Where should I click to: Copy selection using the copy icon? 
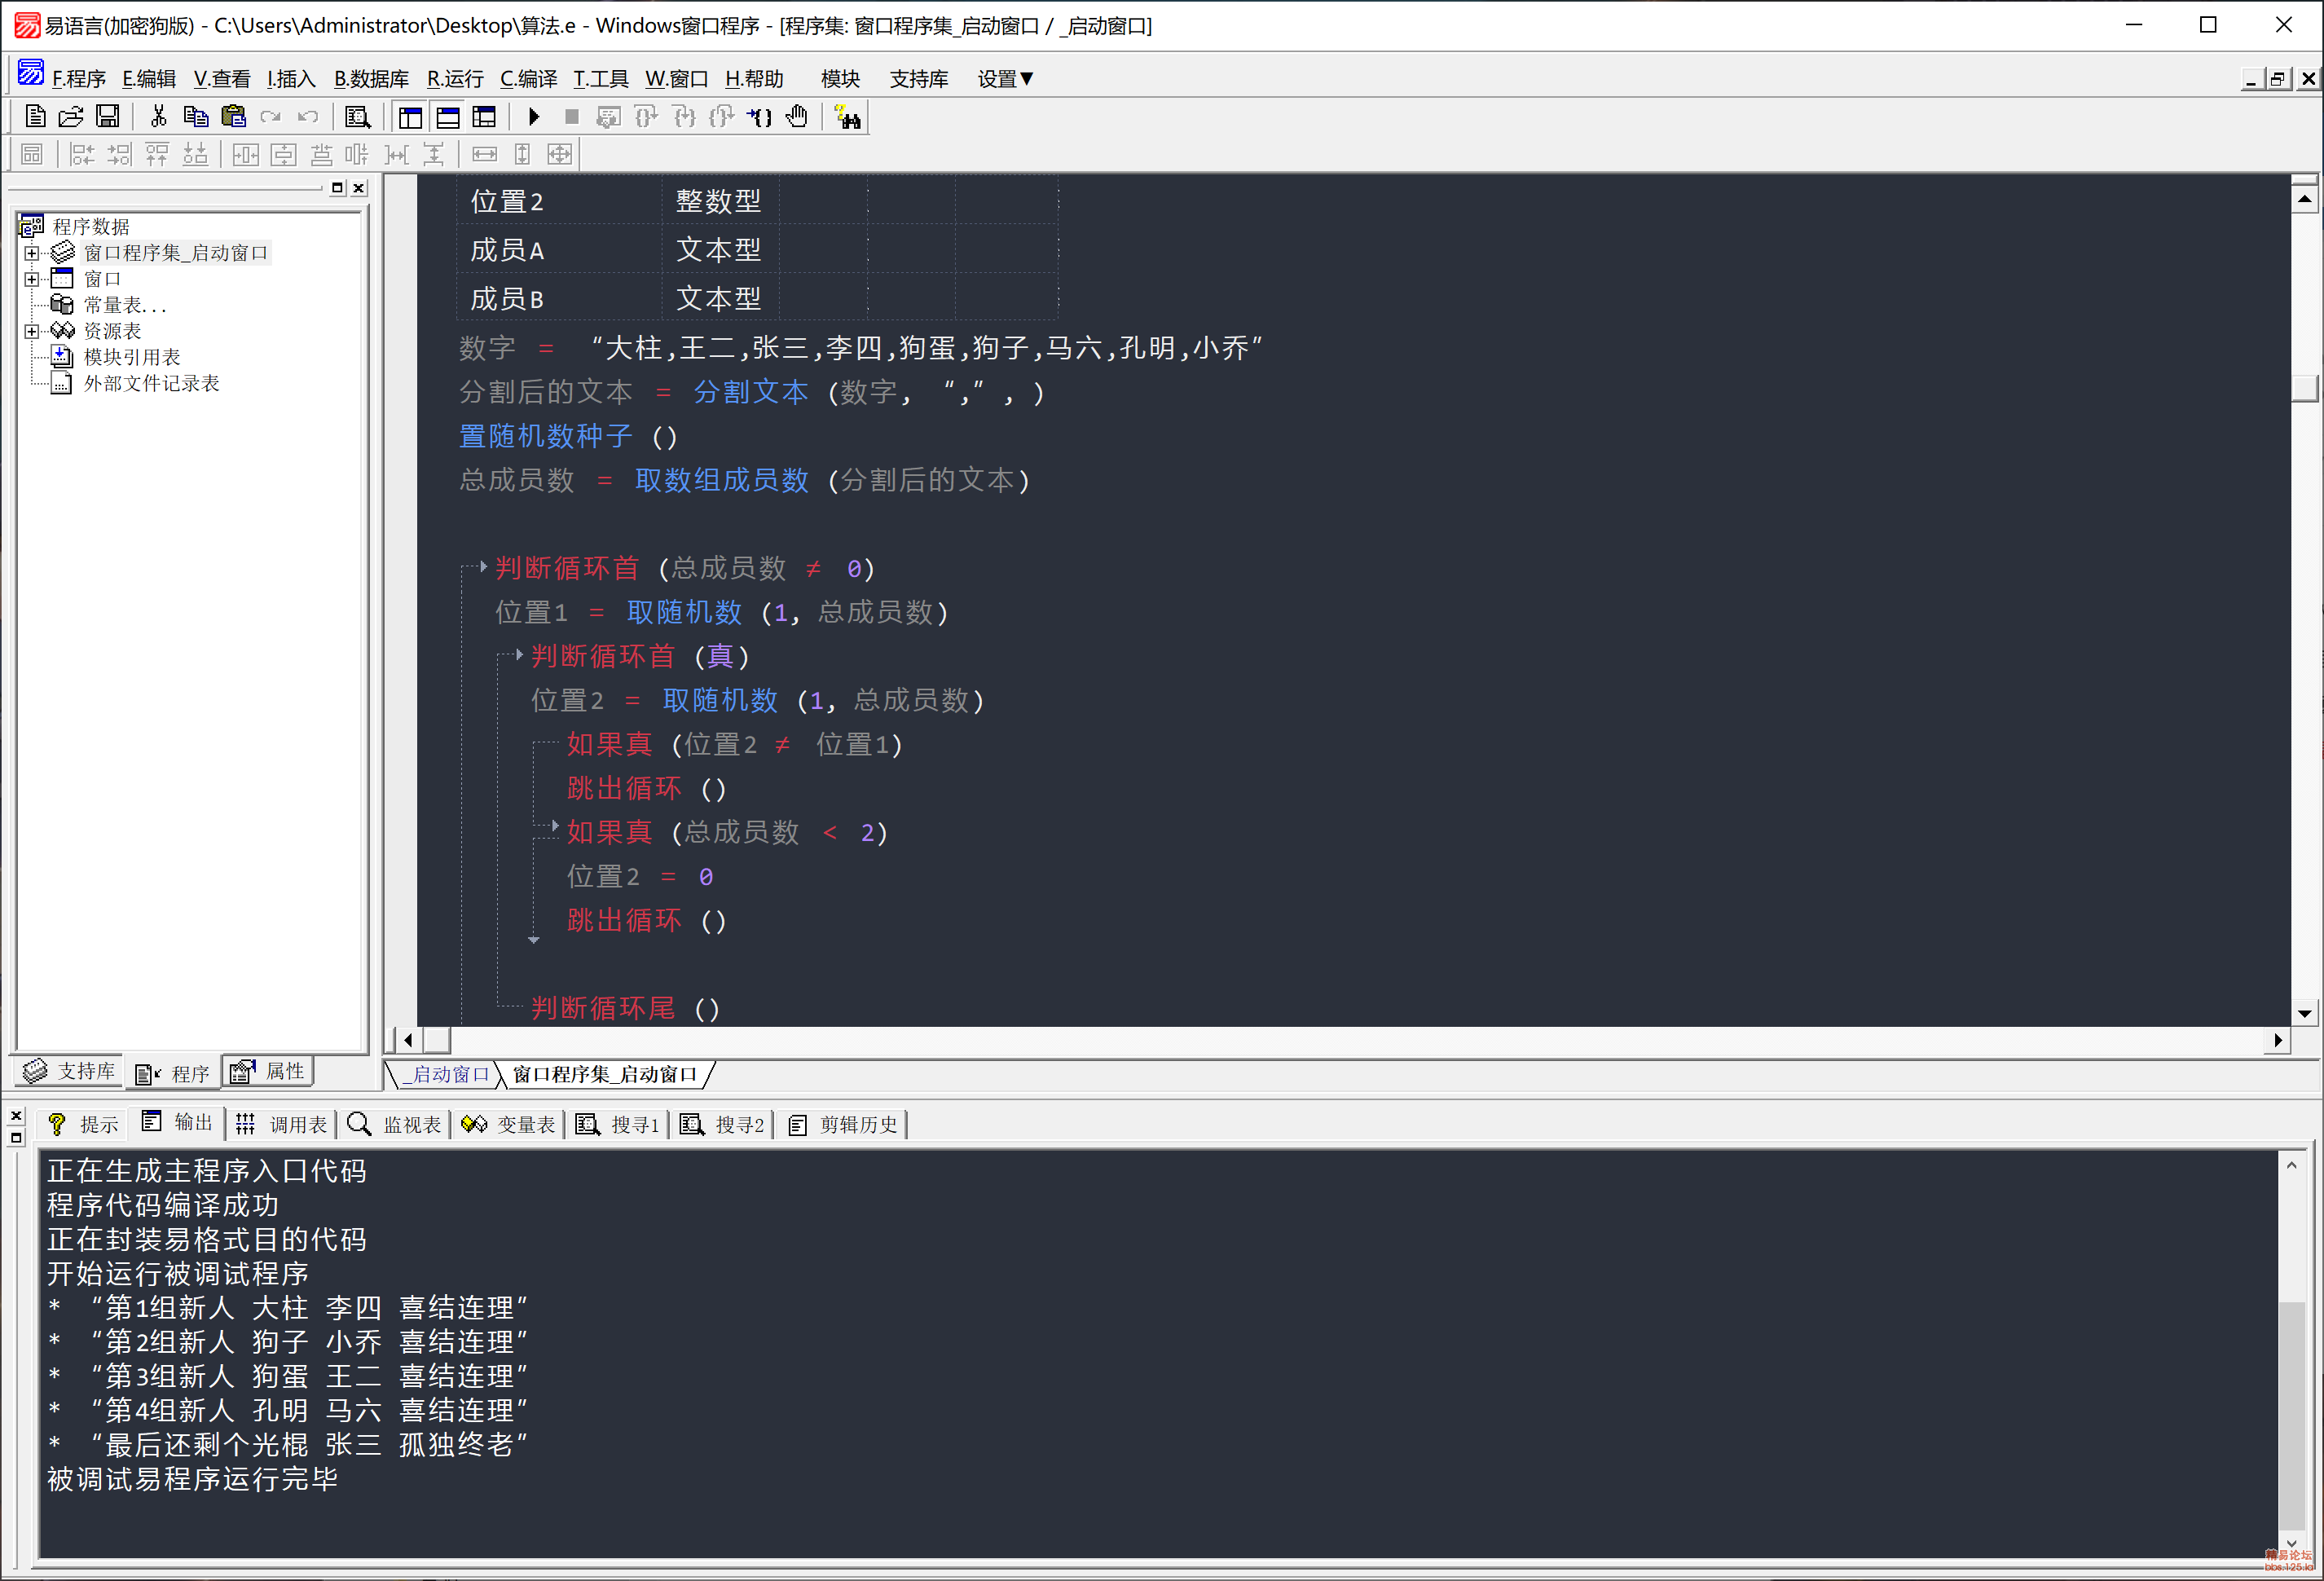coord(195,117)
